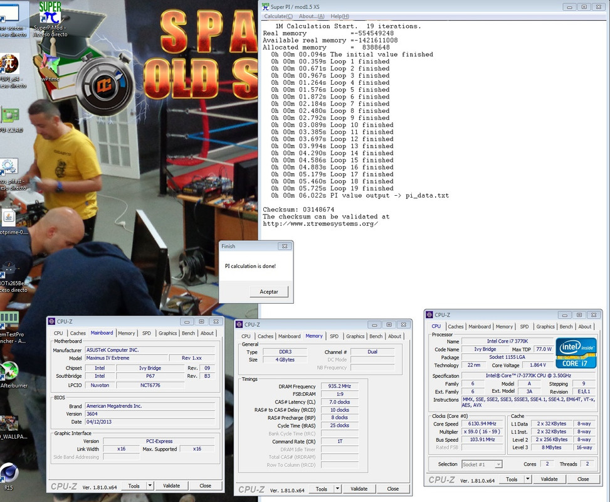Open the Help menu in Super PI

(340, 16)
